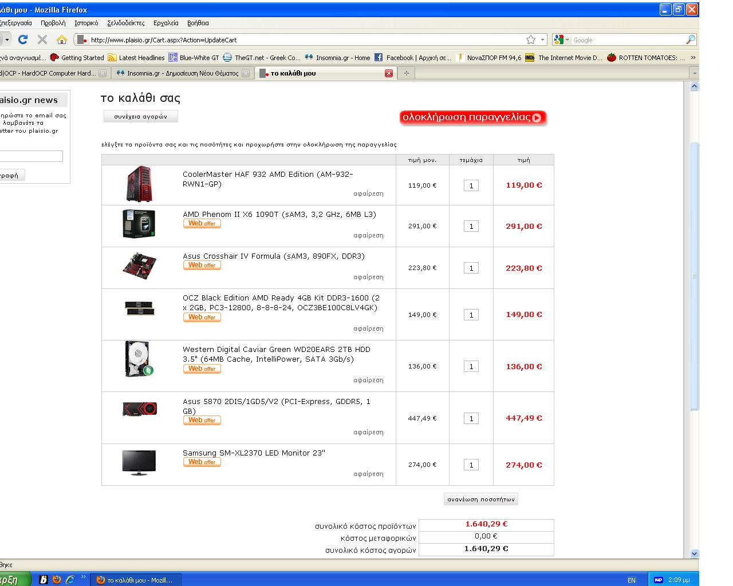Reload the page with the refresh icon
Image resolution: width=733 pixels, height=586 pixels.
point(23,39)
